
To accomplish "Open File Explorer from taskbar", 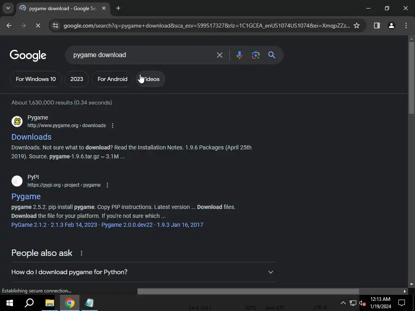I will coord(49,303).
